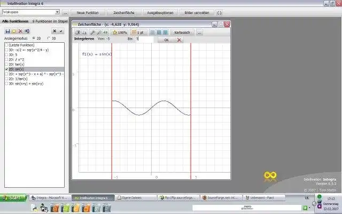Open the Workspace dropdown

[x=57, y=12]
